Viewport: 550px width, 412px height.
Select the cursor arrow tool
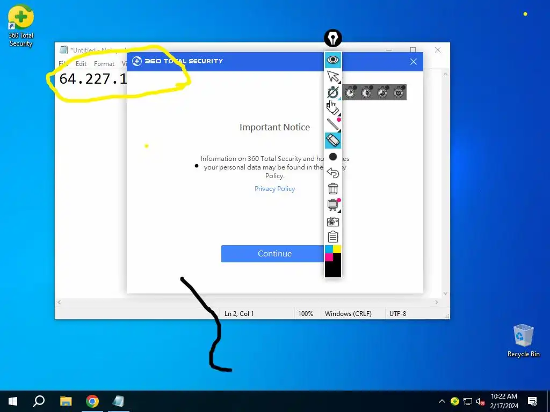333,76
